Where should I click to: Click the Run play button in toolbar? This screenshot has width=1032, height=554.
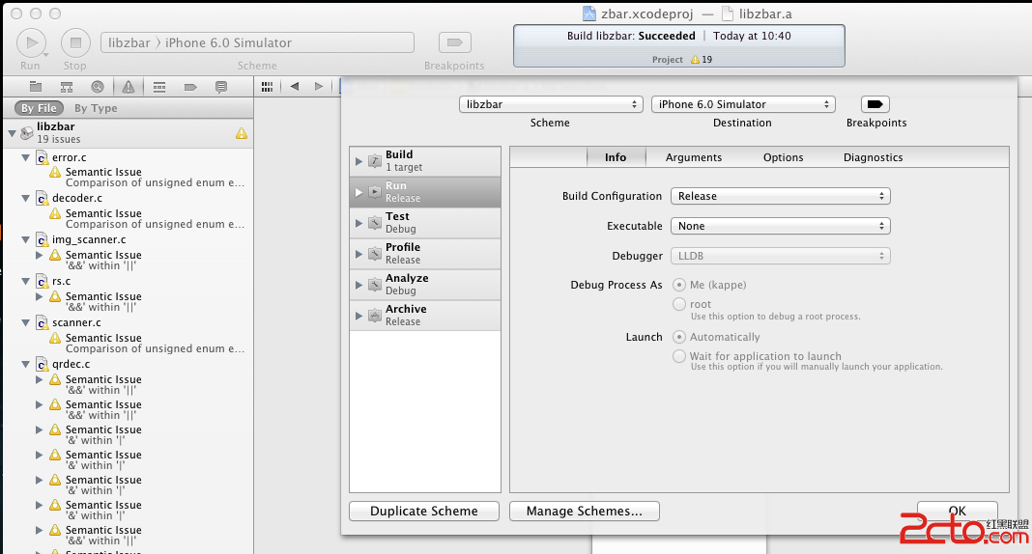[x=31, y=42]
